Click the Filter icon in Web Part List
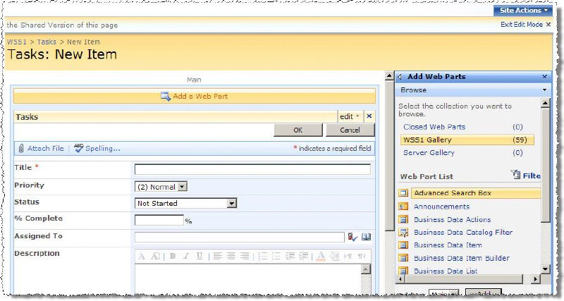Screen dimensions: 564x301 coord(516,175)
